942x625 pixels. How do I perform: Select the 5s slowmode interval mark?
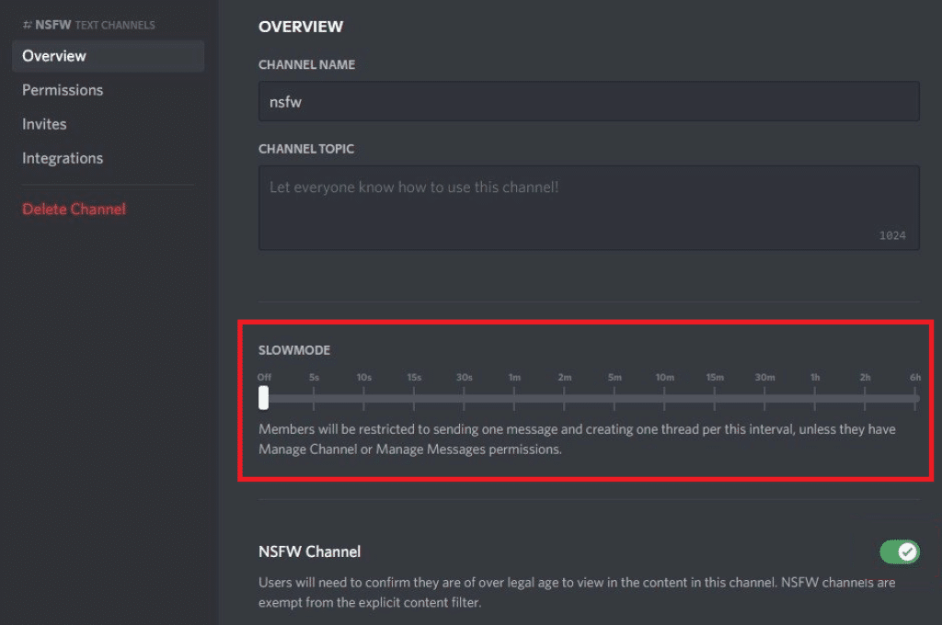314,398
